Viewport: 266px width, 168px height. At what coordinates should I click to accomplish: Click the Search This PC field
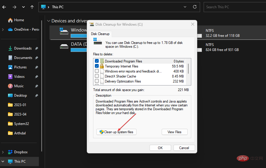click(x=233, y=7)
